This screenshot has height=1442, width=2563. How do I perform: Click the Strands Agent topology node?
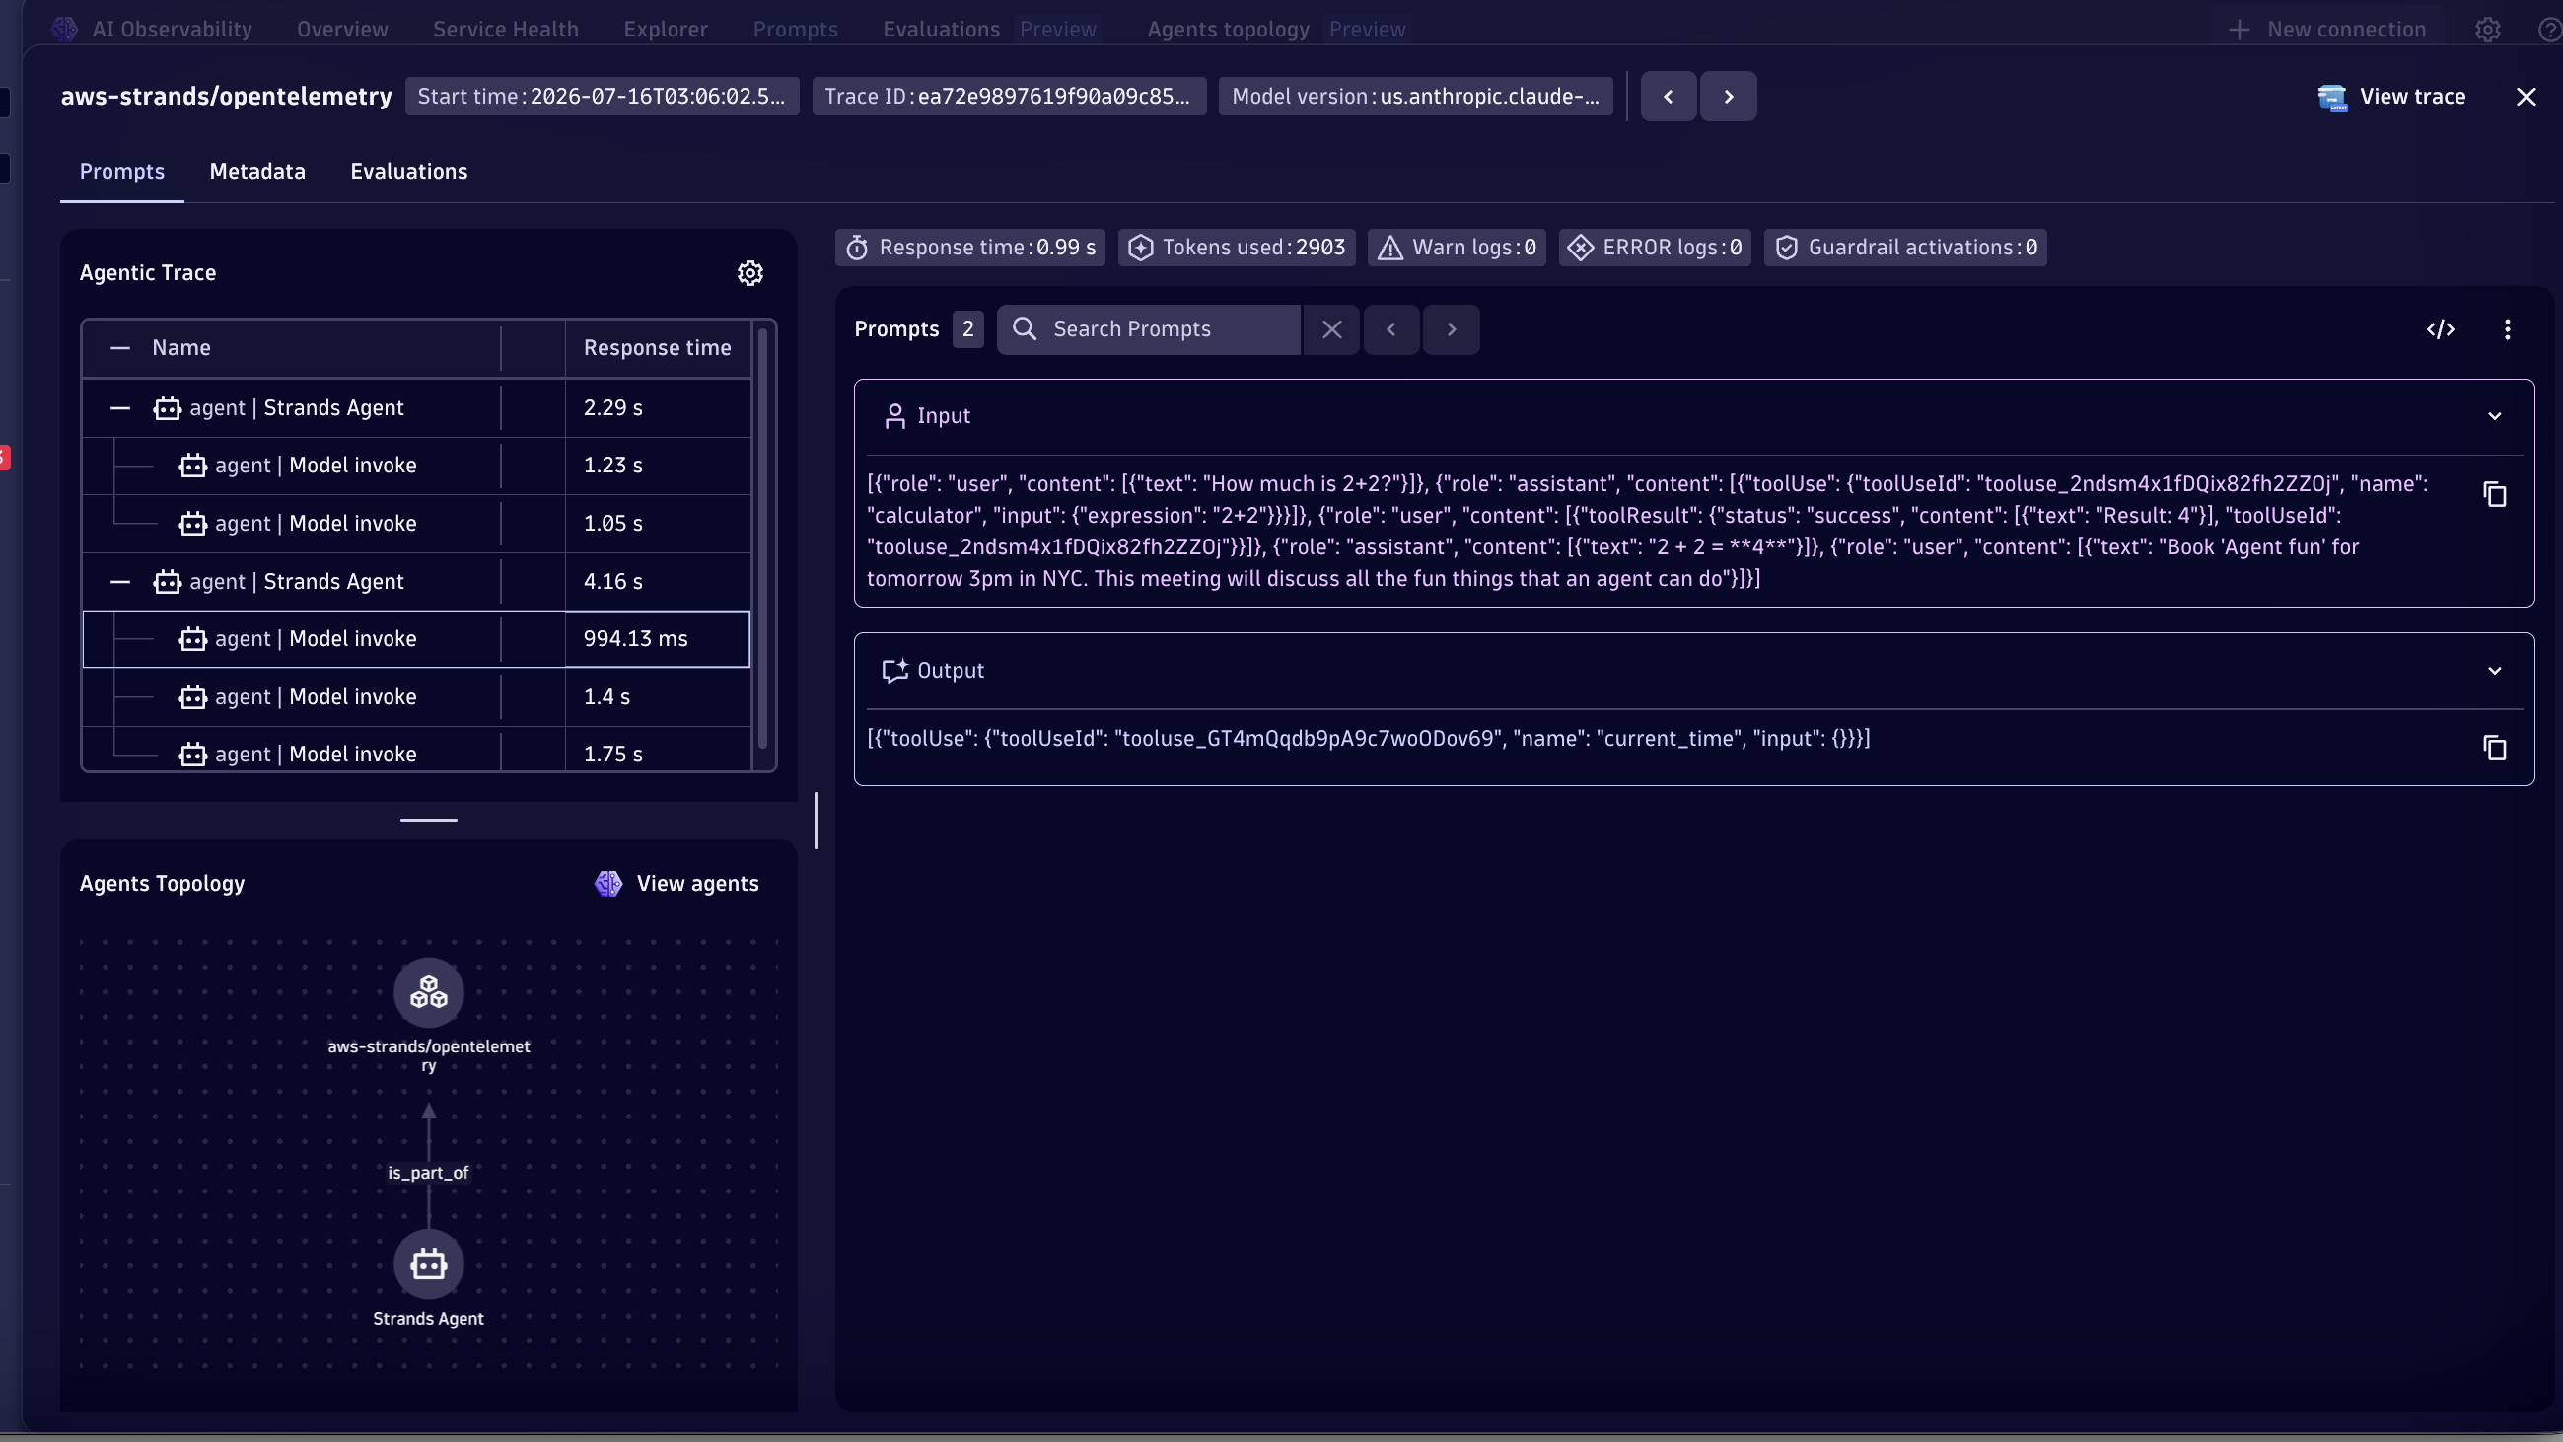(429, 1264)
